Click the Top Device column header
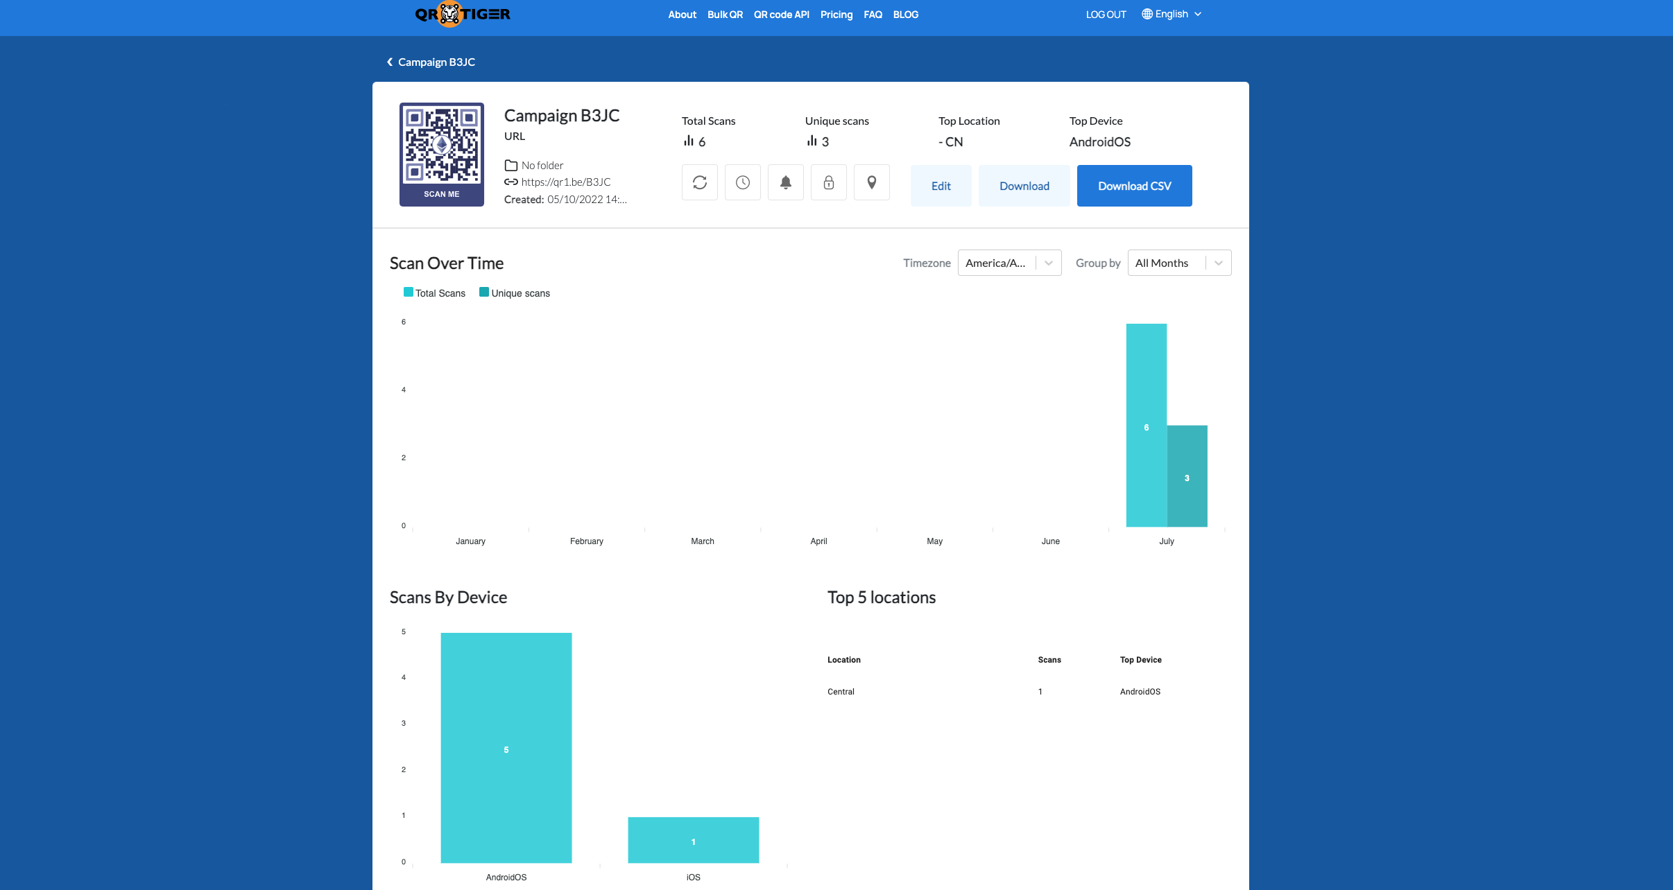1673x890 pixels. point(1141,660)
